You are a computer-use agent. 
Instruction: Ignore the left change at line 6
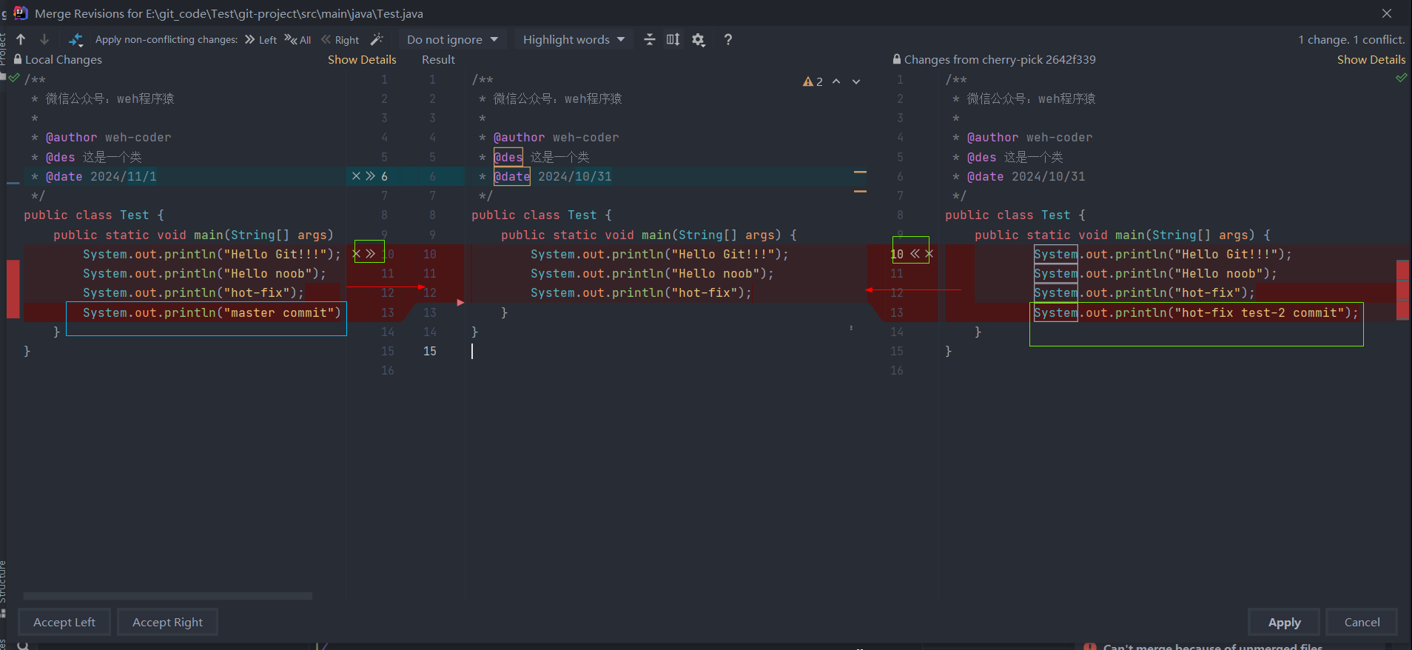[x=356, y=176]
